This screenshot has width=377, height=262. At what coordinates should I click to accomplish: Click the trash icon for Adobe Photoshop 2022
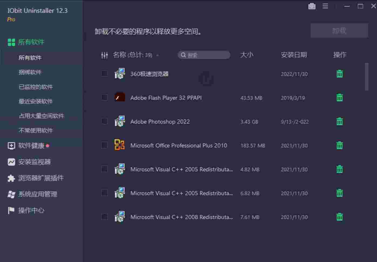[x=340, y=122]
